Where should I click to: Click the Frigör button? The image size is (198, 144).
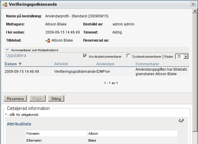(x=37, y=98)
